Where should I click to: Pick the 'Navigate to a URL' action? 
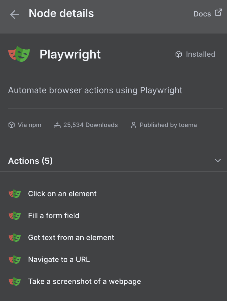(x=59, y=259)
